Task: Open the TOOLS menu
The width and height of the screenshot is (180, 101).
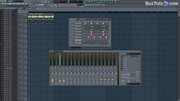Action: 23,4
